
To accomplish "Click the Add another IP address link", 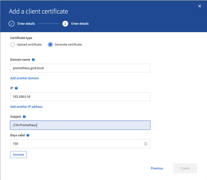I will [x=26, y=107].
